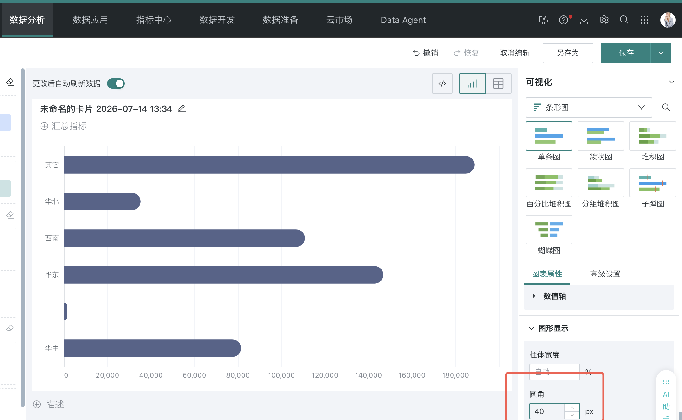
Task: Switch to code view icon
Action: coord(442,83)
